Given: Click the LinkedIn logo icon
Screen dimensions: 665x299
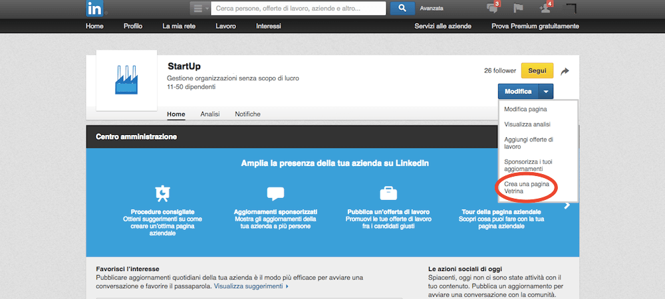Looking at the screenshot, I should coord(94,9).
